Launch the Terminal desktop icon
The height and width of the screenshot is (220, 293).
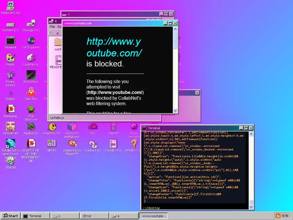pyautogui.click(x=10, y=43)
